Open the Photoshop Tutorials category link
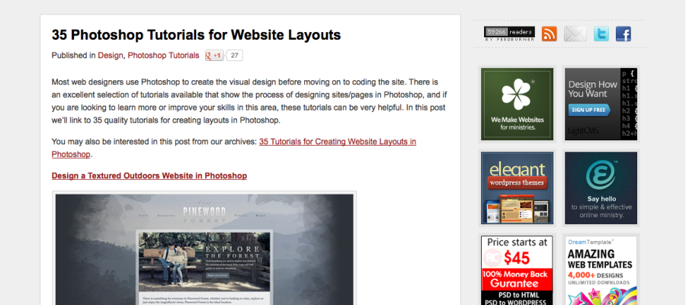 pyautogui.click(x=163, y=56)
